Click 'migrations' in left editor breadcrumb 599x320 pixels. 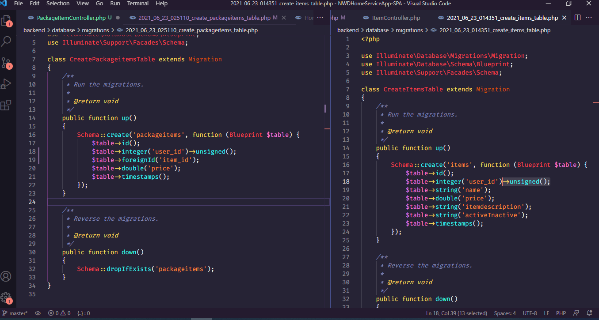(x=95, y=30)
